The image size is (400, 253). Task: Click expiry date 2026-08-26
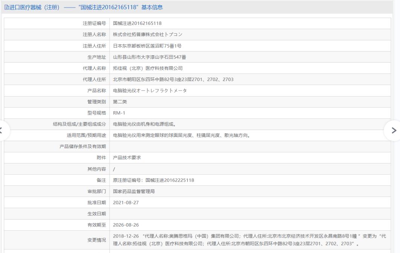click(x=126, y=225)
